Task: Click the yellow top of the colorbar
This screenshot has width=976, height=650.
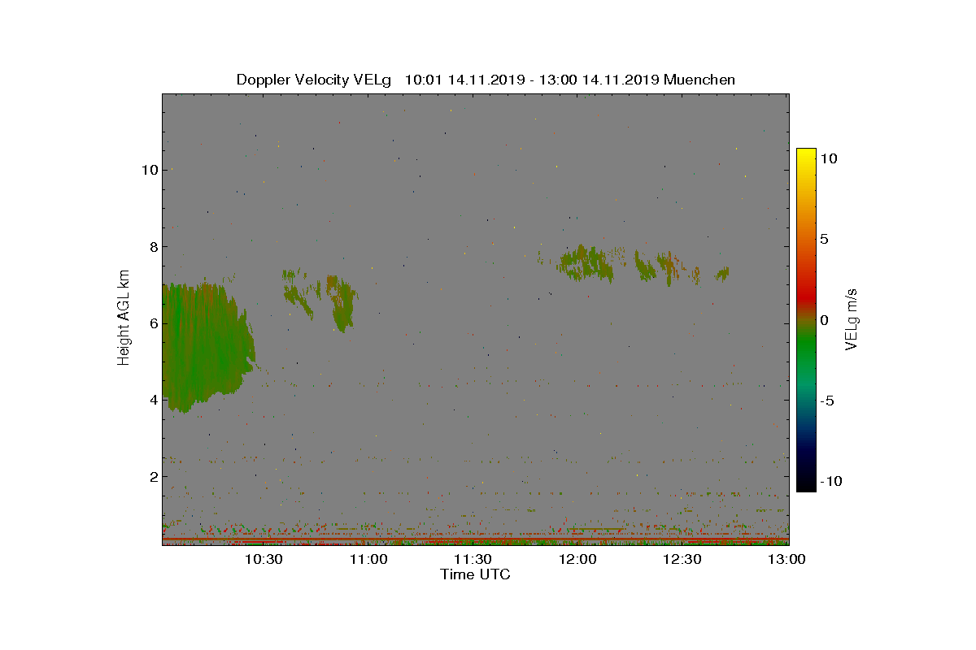Action: click(806, 154)
